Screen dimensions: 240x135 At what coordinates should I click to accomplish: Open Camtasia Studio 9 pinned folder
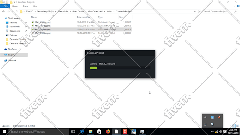pos(18,44)
